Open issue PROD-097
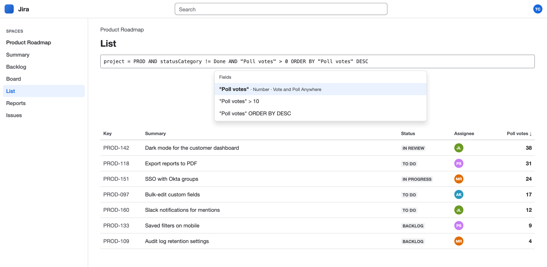Image resolution: width=547 pixels, height=267 pixels. pyautogui.click(x=116, y=195)
